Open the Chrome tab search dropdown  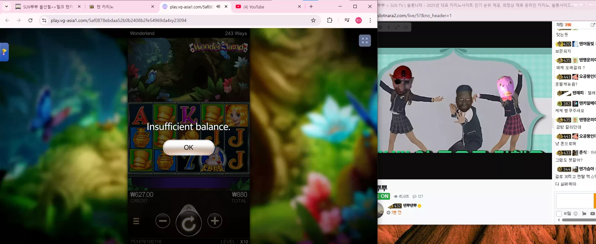6,6
